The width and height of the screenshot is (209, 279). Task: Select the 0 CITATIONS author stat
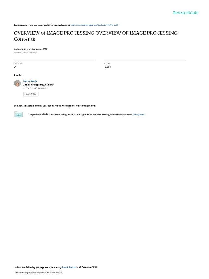click(x=43, y=89)
